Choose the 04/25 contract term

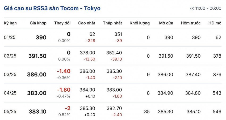coord(10,93)
